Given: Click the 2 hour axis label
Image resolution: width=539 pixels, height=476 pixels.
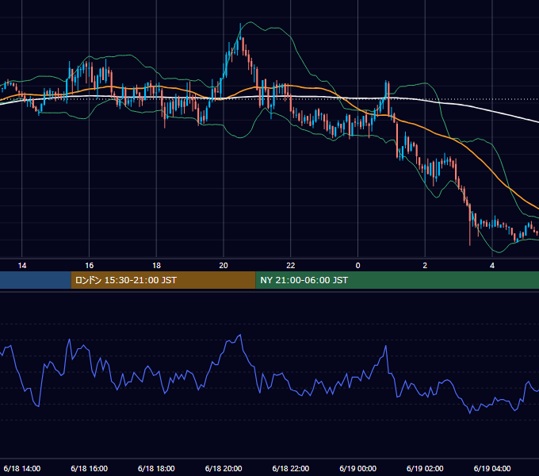Looking at the screenshot, I should [x=425, y=266].
